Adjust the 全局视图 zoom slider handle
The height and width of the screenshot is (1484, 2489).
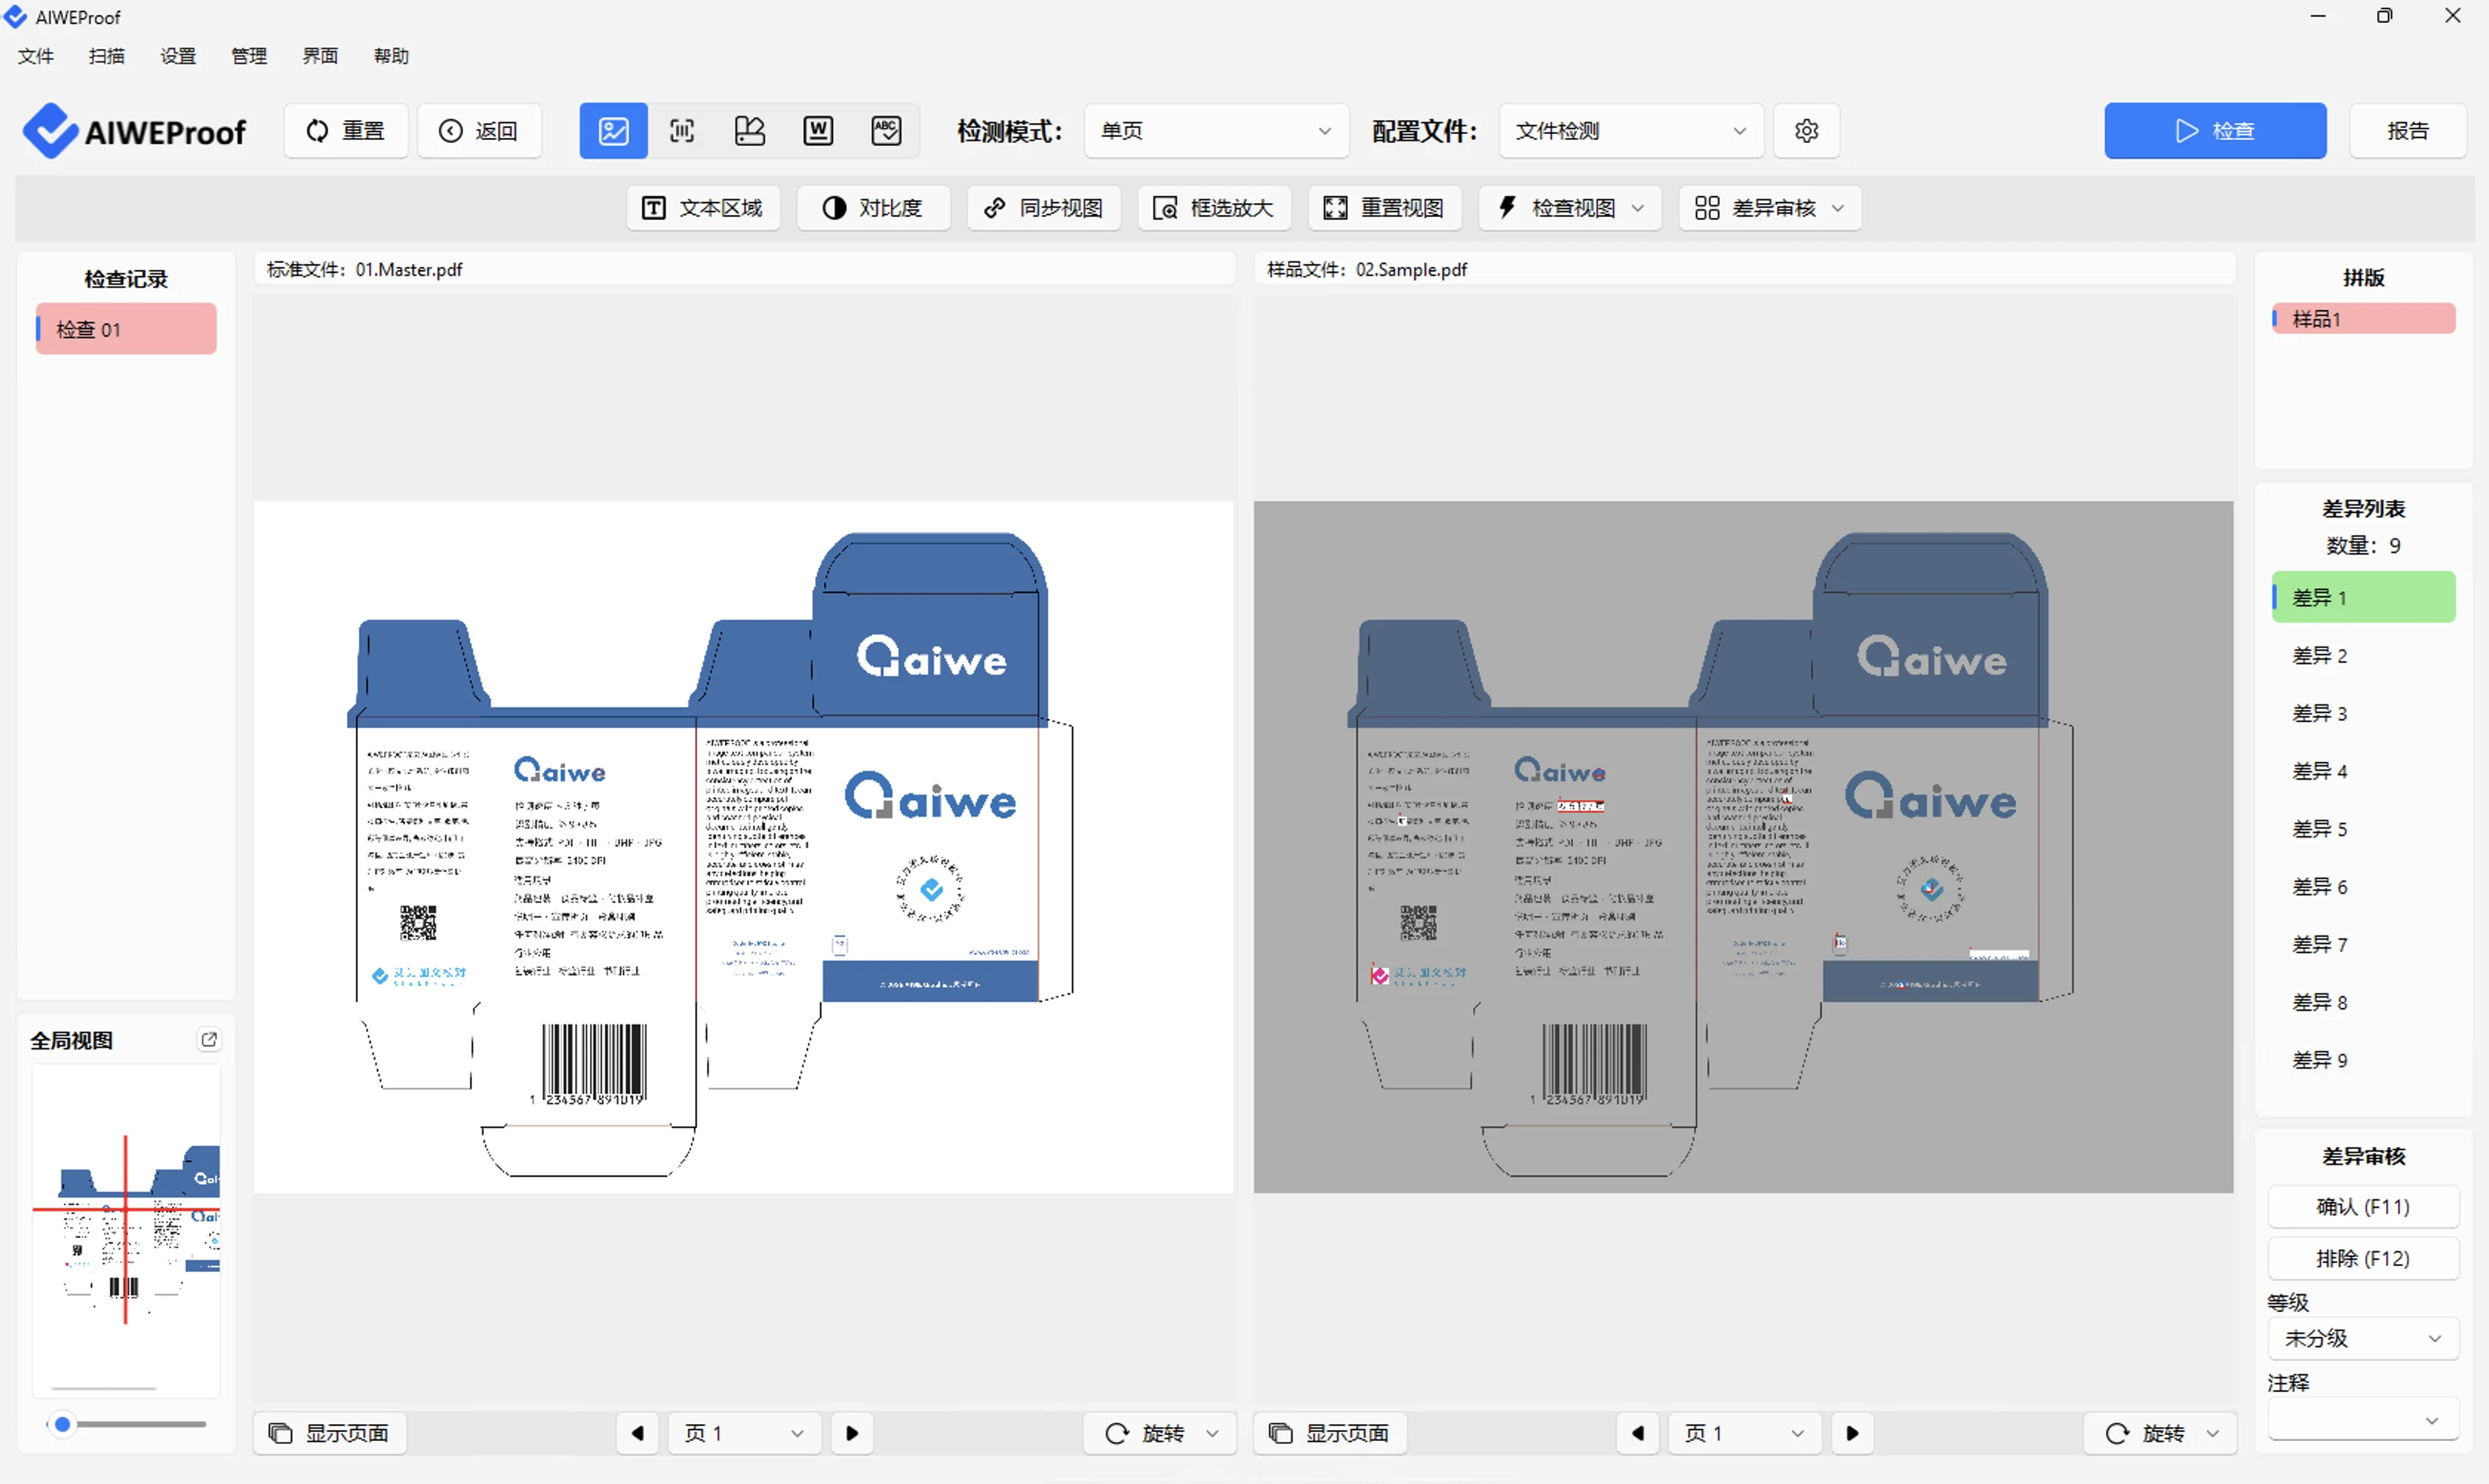(x=63, y=1423)
